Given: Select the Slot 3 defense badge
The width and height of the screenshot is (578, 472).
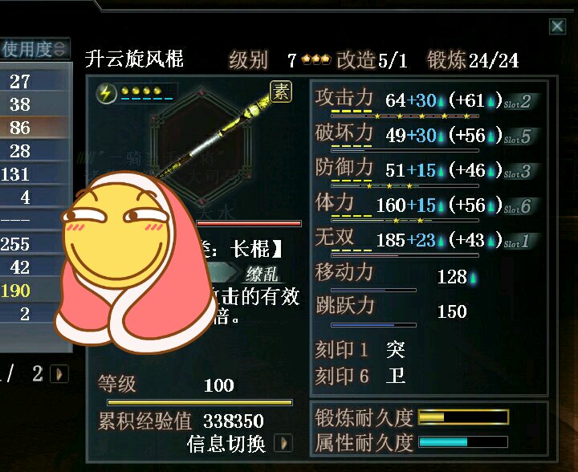Looking at the screenshot, I should coord(519,172).
